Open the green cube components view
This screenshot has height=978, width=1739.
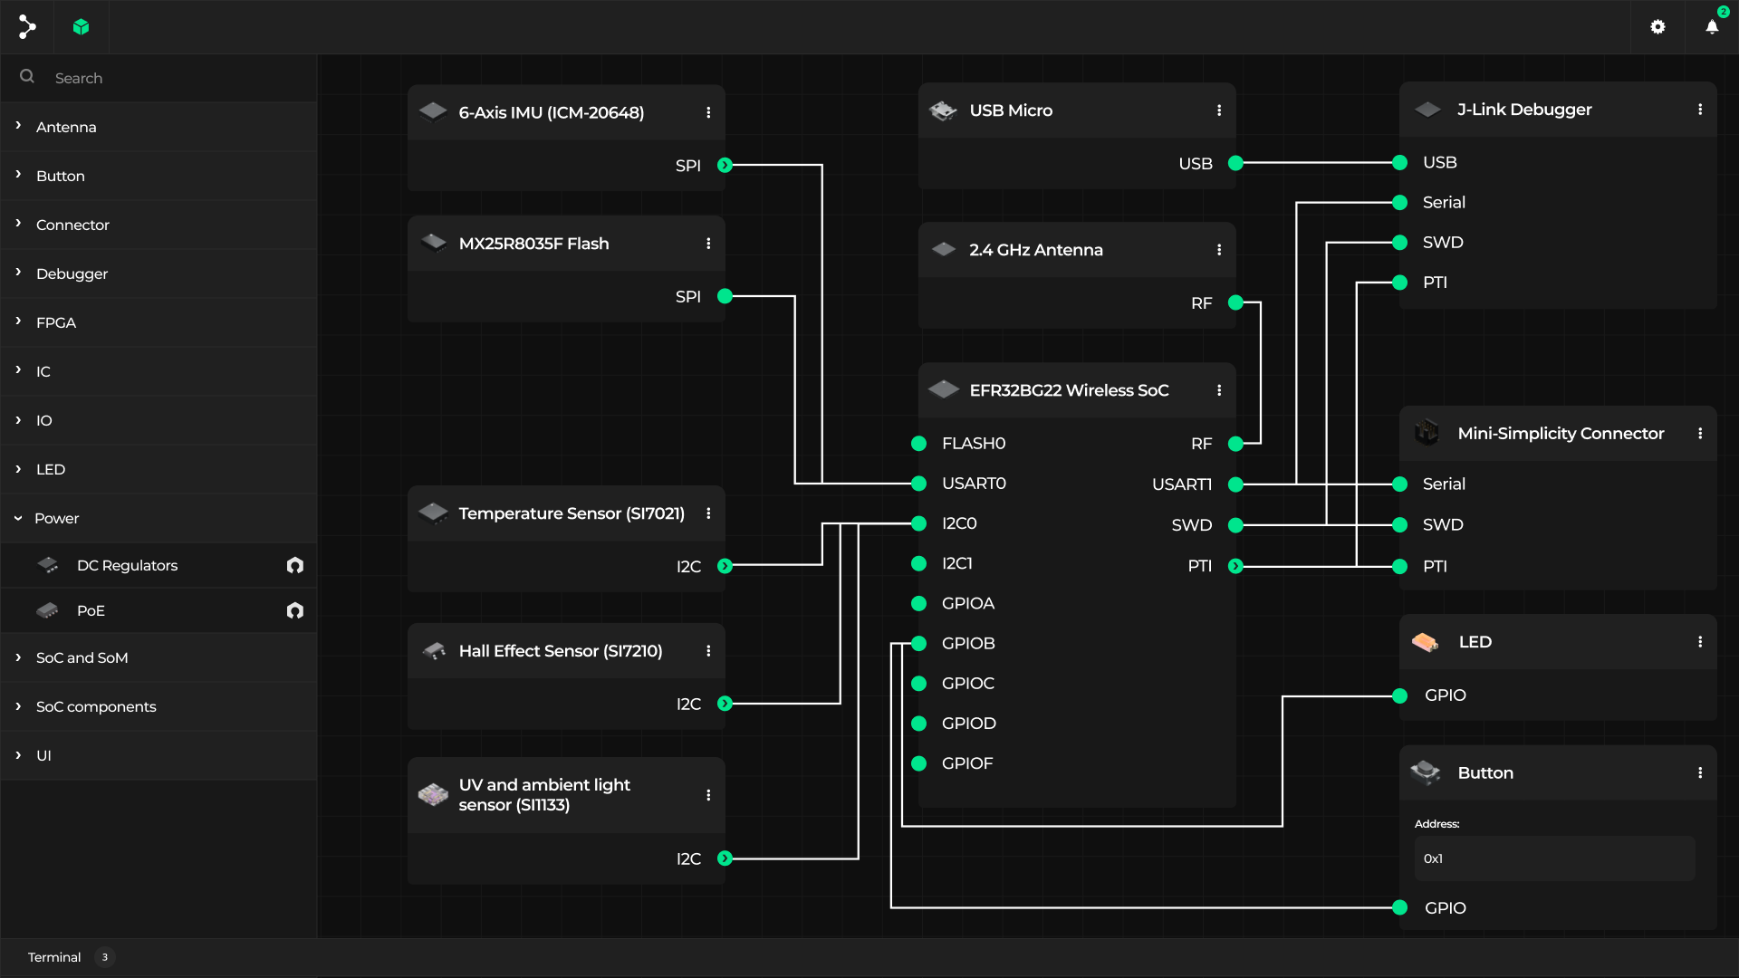[x=82, y=27]
